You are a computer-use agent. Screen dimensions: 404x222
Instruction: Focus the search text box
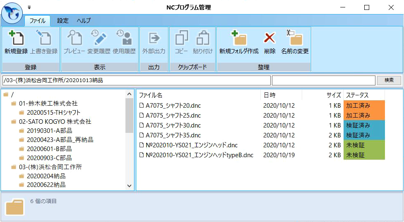coord(324,80)
